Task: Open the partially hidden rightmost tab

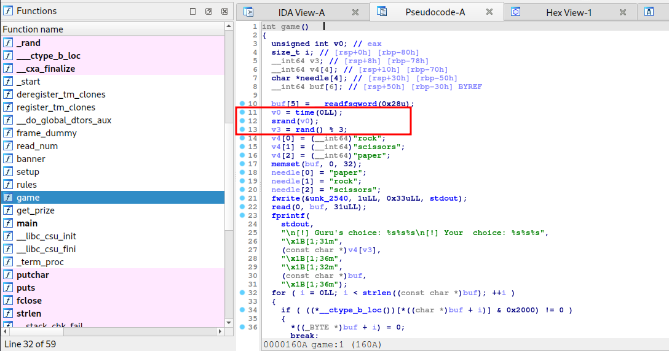Action: (649, 12)
